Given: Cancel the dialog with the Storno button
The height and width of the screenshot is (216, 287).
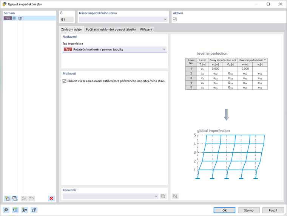Looking at the screenshot, I should 249,210.
